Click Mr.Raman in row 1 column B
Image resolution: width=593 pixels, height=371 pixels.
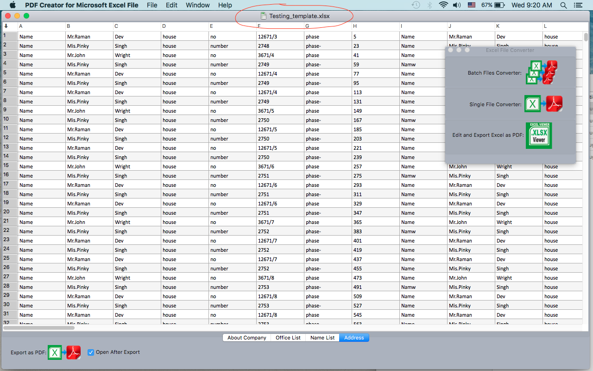89,37
